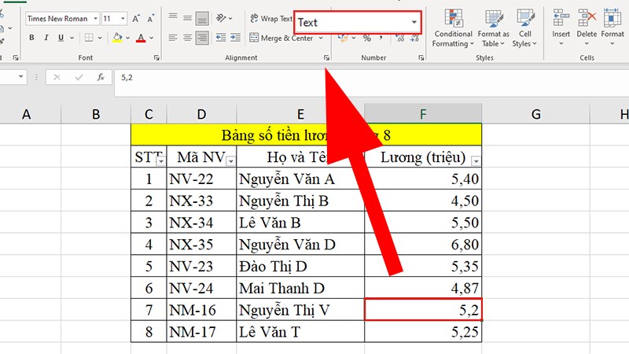Open text orientation options
629x354 pixels.
[x=224, y=18]
